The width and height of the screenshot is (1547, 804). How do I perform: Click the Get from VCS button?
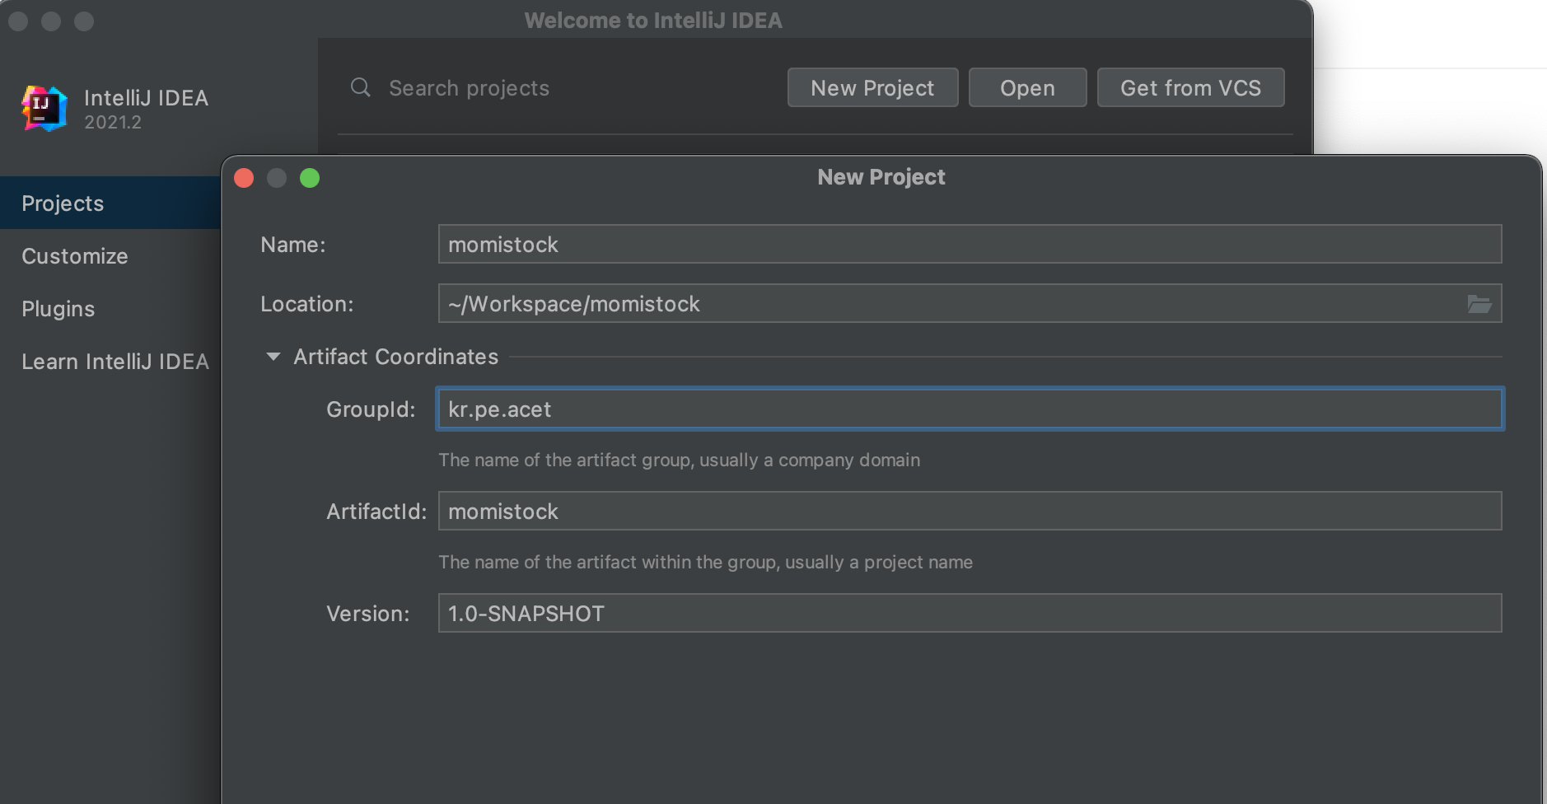[x=1190, y=87]
